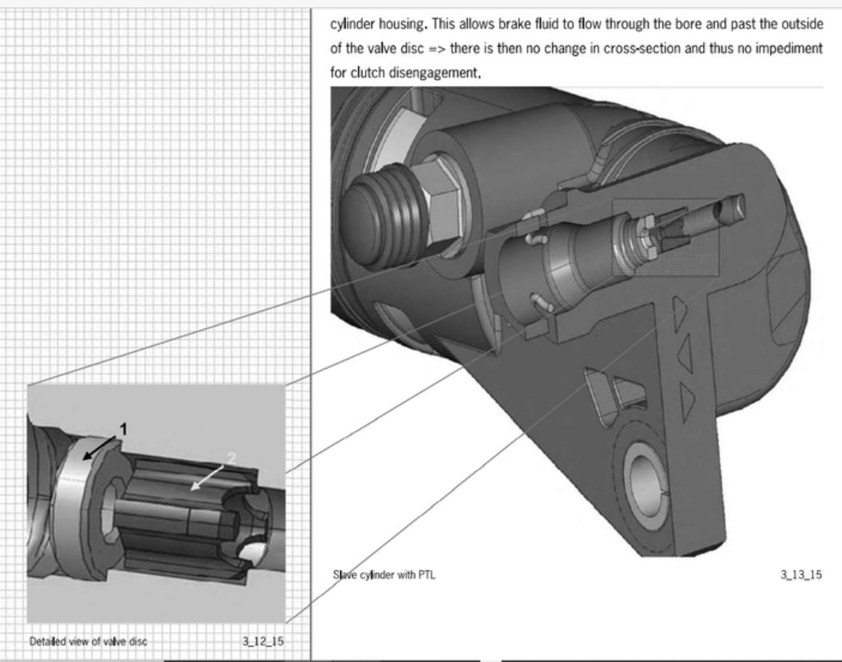Click the large slave cylinder illustration
This screenshot has width=842, height=662.
575,319
